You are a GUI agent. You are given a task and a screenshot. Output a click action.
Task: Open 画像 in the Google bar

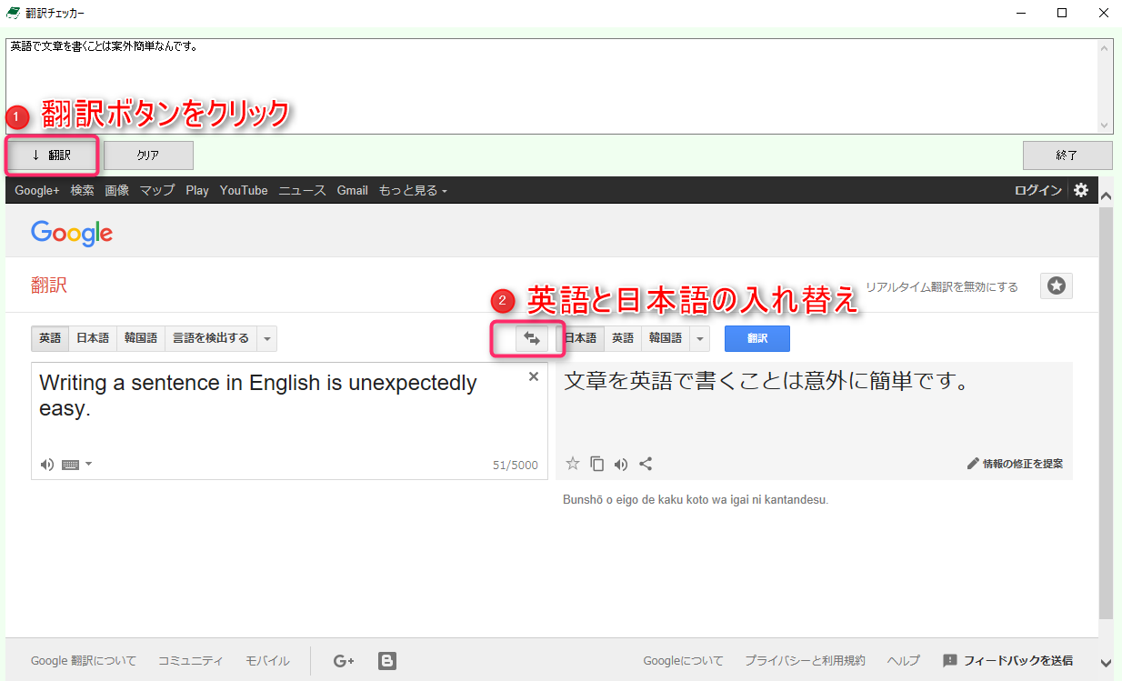[x=116, y=190]
